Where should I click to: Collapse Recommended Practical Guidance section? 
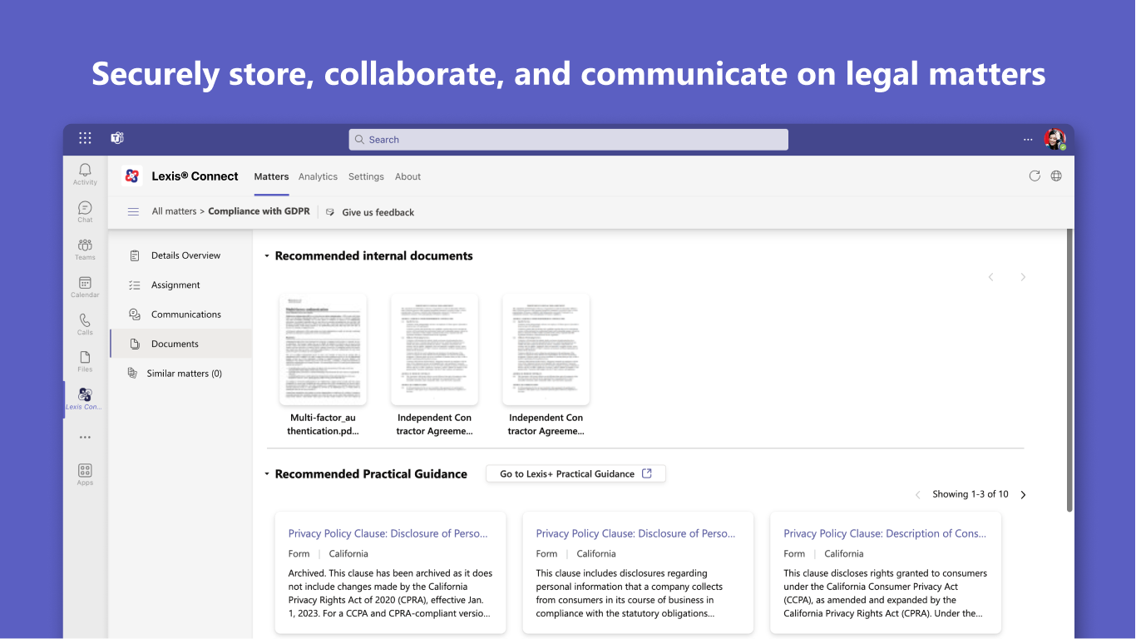click(x=267, y=474)
